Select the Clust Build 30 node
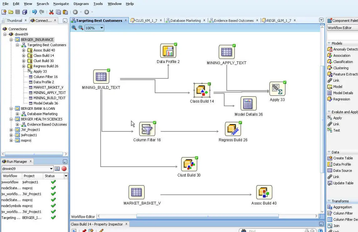The width and height of the screenshot is (358, 232). tap(189, 164)
